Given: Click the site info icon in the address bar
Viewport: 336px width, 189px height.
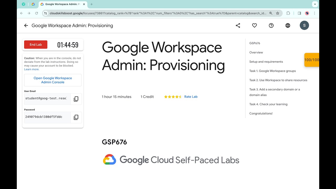Looking at the screenshot, I should (x=45, y=13).
